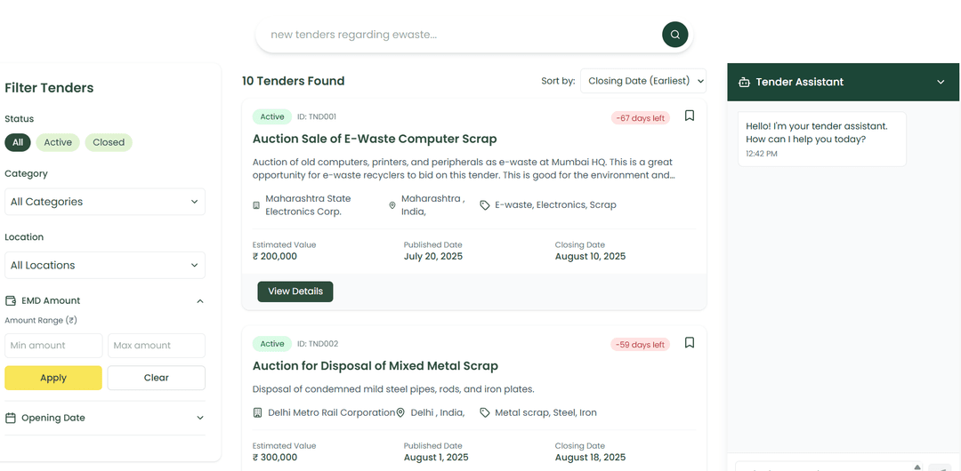Click the tag icon beside E-waste, Electronics
This screenshot has width=961, height=471.
pos(485,205)
